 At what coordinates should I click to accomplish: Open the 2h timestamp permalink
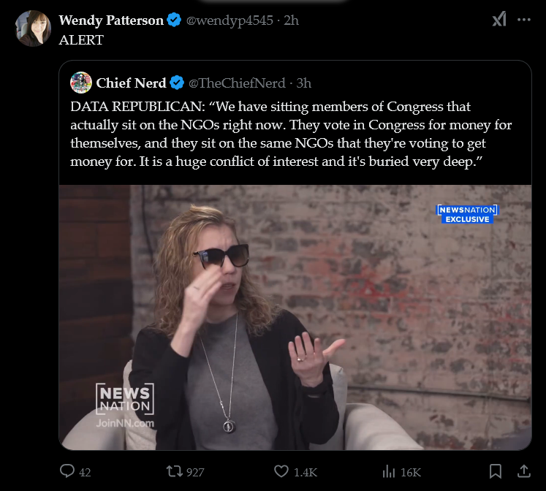tap(291, 20)
